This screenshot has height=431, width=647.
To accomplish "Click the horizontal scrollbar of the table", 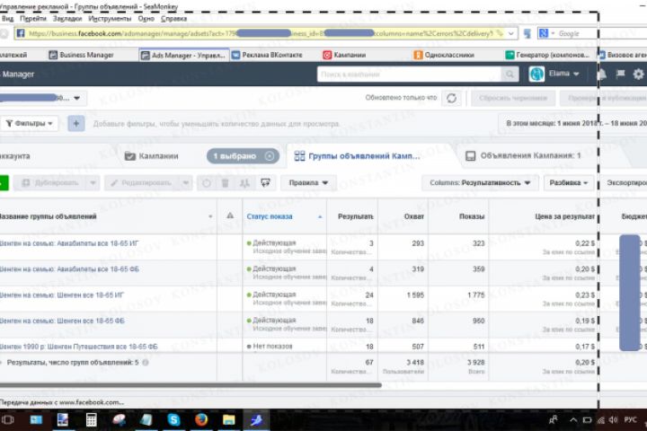I will click(x=190, y=385).
